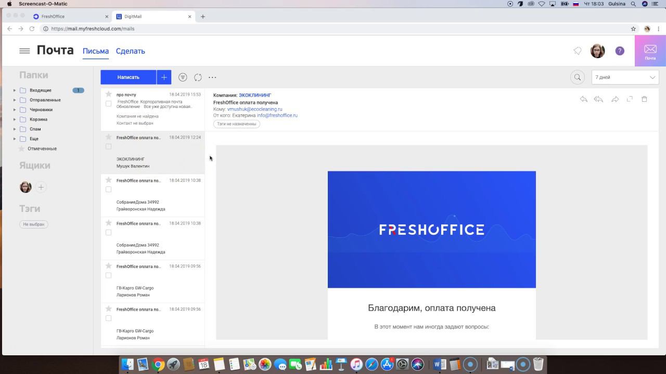Select mailbox avatar under Ящики

tap(25, 187)
